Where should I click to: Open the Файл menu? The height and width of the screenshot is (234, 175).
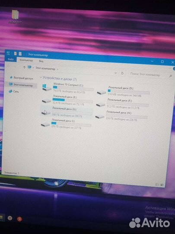pyautogui.click(x=11, y=59)
